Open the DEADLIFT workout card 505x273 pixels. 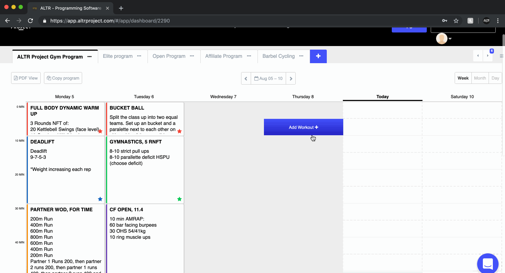(66, 170)
